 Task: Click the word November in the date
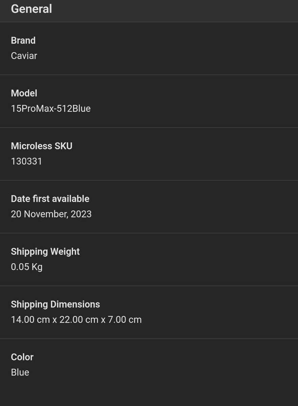46,214
